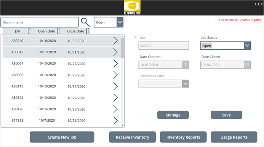Click the Save button
This screenshot has height=147, width=264.
(x=226, y=115)
